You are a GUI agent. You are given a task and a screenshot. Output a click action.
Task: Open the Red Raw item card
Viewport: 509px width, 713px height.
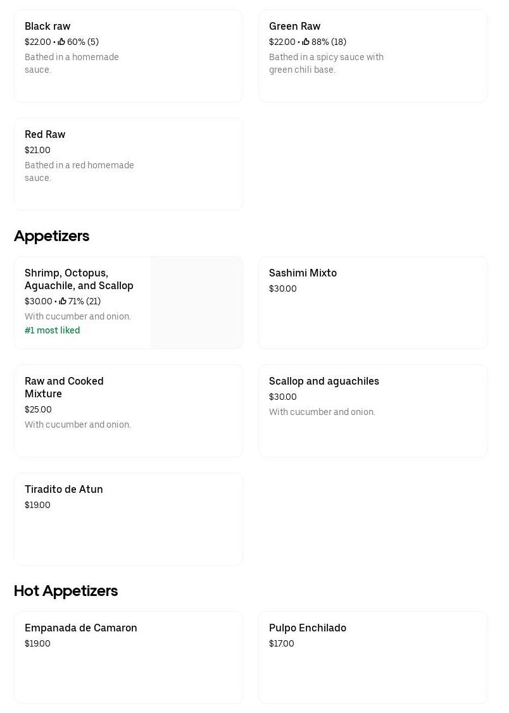point(128,164)
